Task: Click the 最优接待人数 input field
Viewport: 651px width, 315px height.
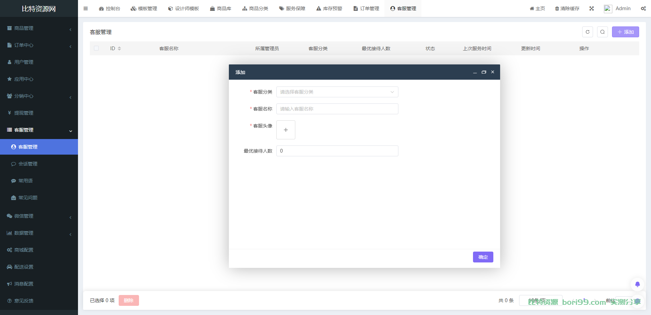Action: pyautogui.click(x=337, y=151)
